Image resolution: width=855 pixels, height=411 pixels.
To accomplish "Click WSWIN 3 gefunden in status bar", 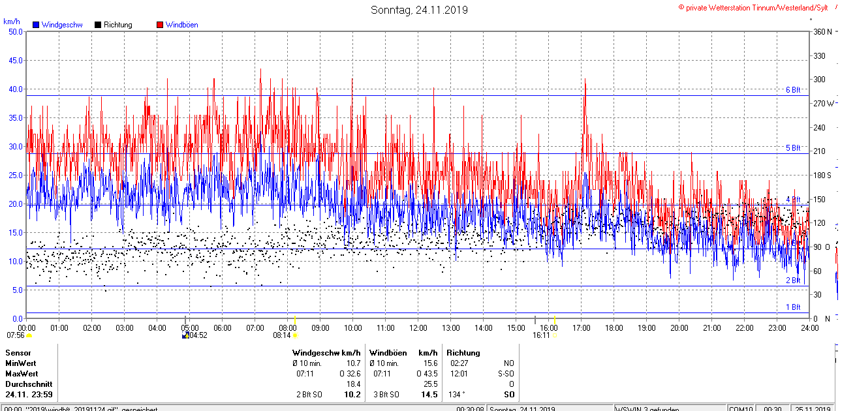I will (646, 409).
